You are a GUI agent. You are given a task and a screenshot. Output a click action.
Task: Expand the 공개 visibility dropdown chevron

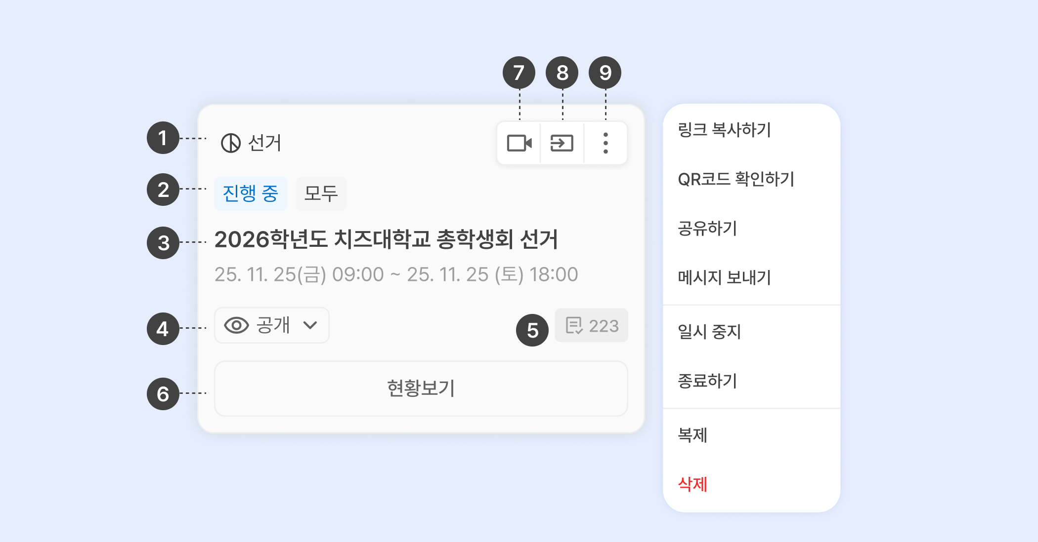click(310, 325)
